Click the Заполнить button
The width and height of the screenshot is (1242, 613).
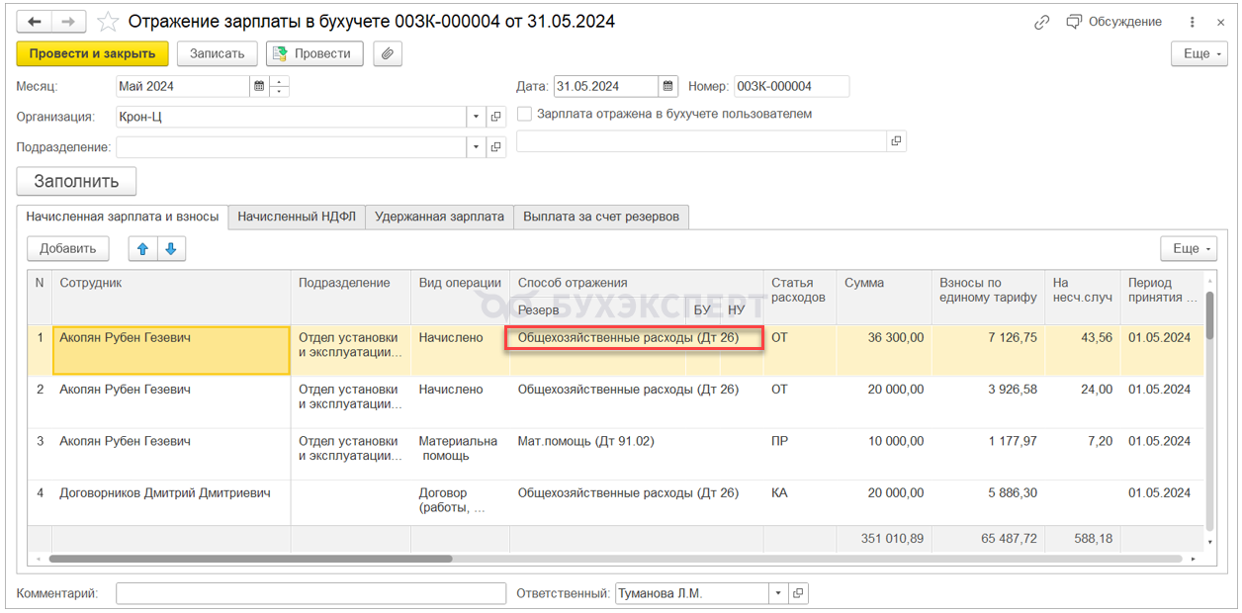click(x=76, y=181)
